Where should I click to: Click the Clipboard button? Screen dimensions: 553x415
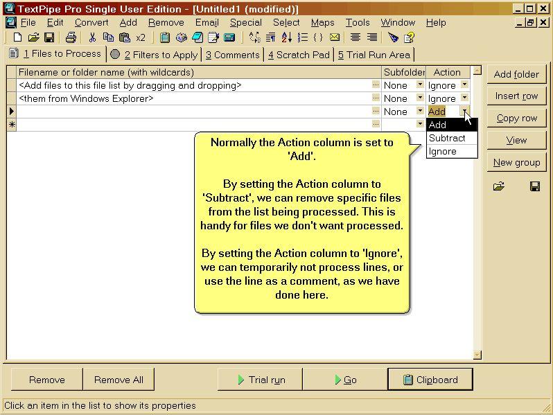tap(430, 380)
